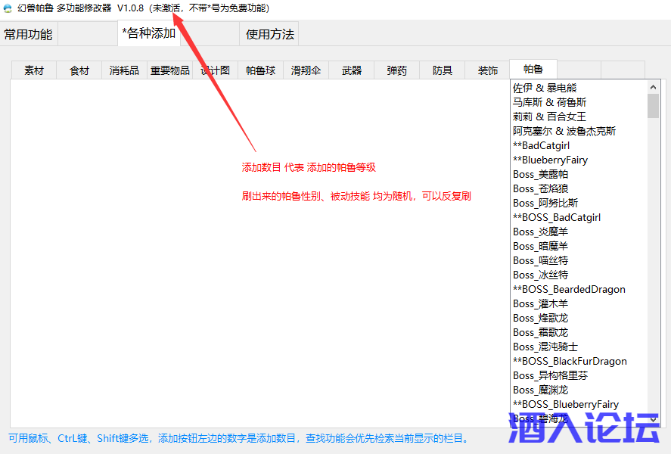Viewport: 671px width, 454px height.
Task: Go to the 重要物品 tab
Action: coord(170,70)
